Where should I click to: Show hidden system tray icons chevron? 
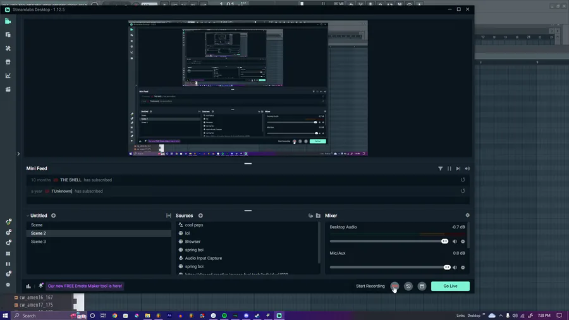tap(501, 316)
